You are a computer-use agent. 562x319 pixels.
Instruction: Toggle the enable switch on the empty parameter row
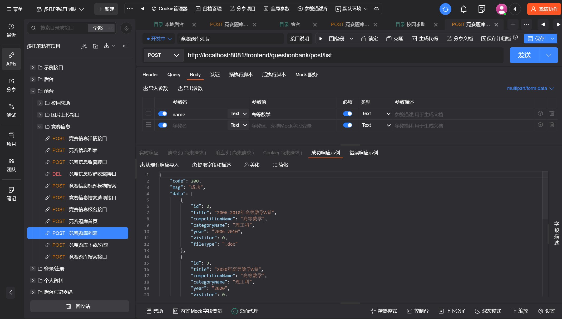coord(162,125)
